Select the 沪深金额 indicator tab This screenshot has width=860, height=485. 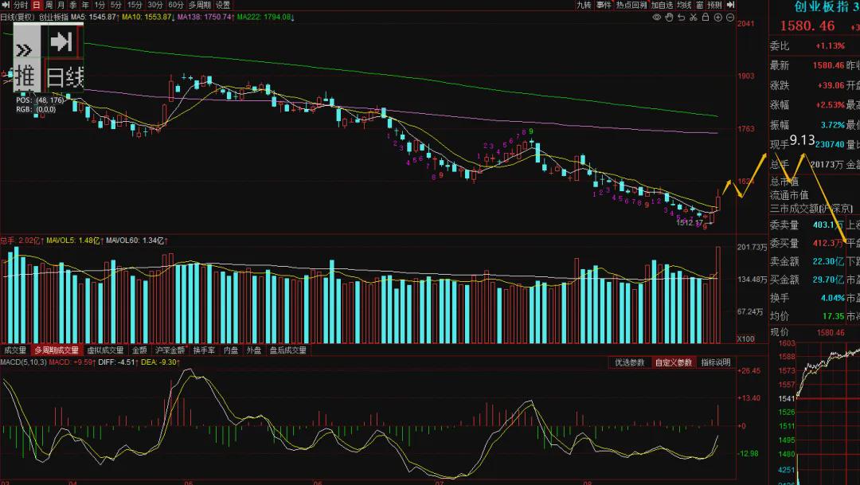170,350
